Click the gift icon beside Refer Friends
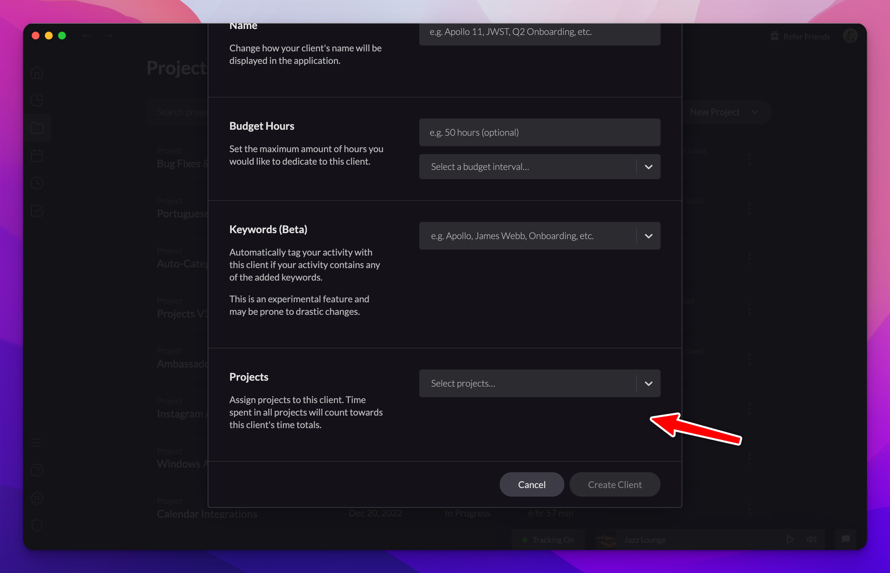This screenshot has height=573, width=890. 775,36
